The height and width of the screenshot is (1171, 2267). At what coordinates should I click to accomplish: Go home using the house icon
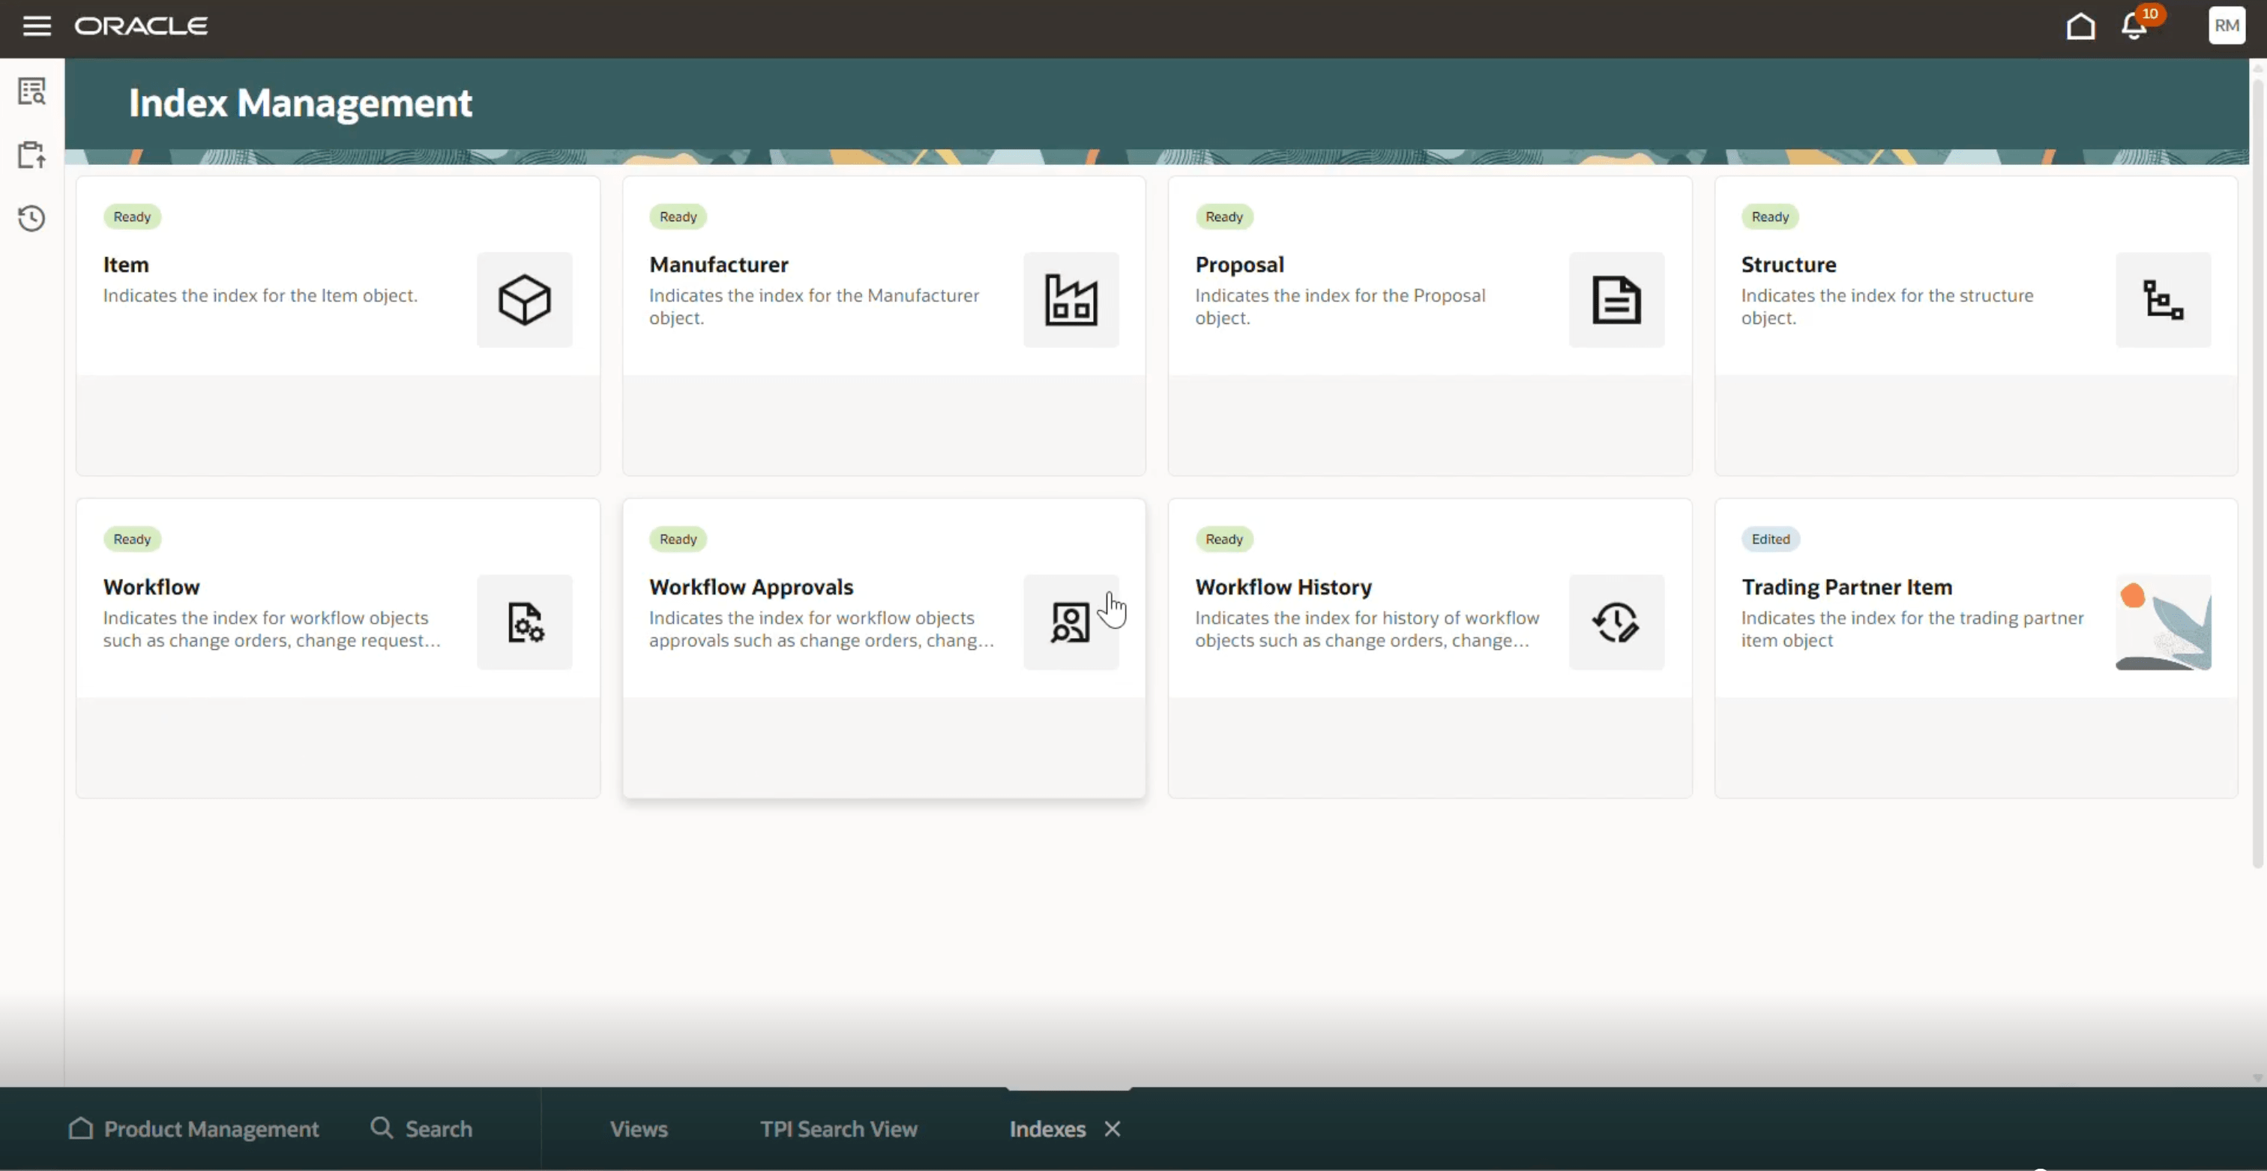[x=2079, y=25]
